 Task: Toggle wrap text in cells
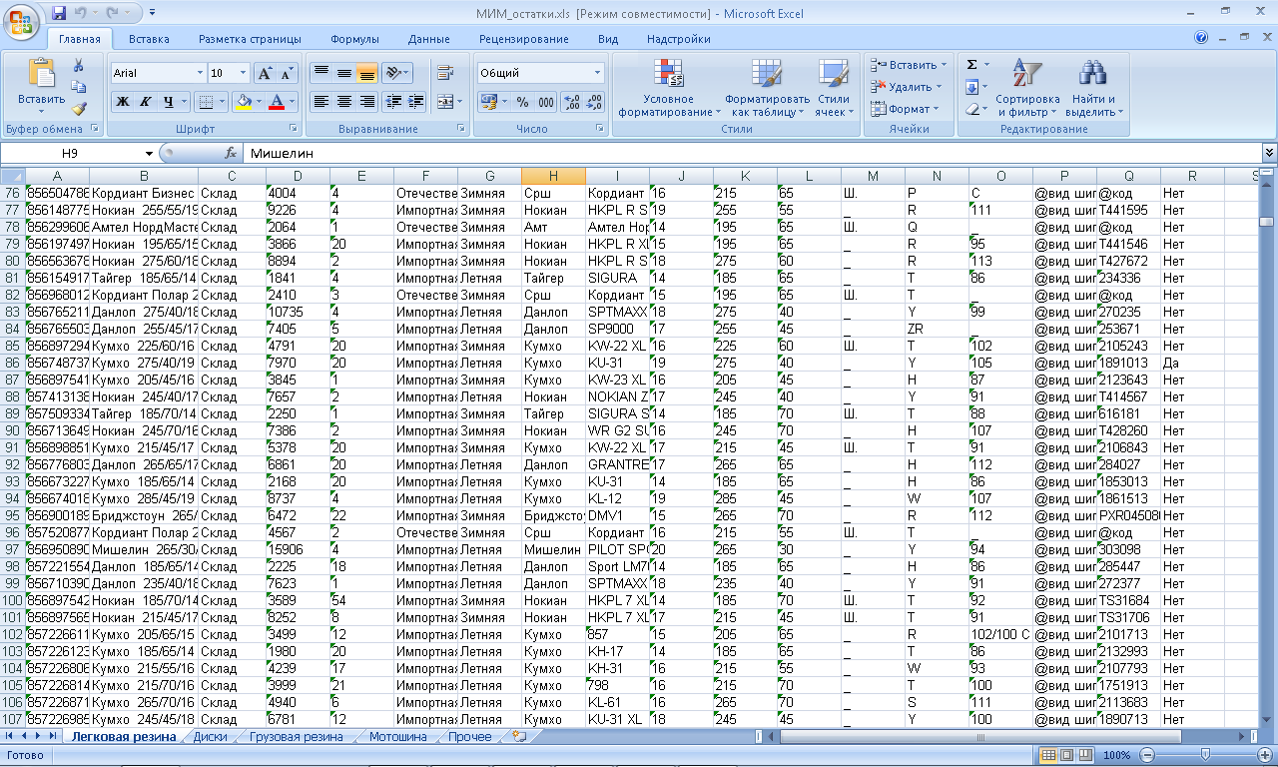coord(445,73)
